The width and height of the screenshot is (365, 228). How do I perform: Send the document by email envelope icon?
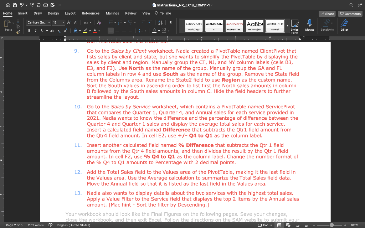tap(46, 5)
